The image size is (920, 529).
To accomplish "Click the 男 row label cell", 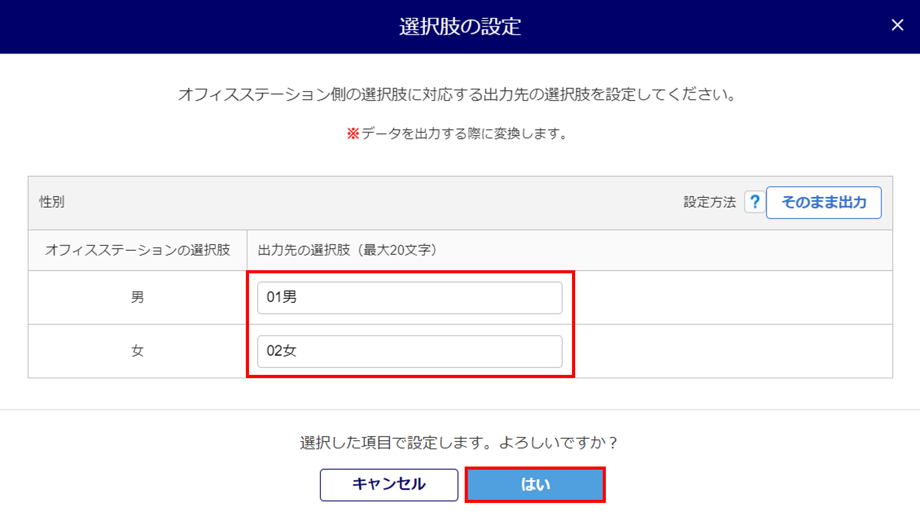I will click(x=138, y=297).
